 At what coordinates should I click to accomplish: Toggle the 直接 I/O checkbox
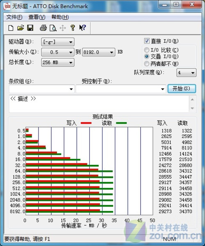(x=147, y=41)
